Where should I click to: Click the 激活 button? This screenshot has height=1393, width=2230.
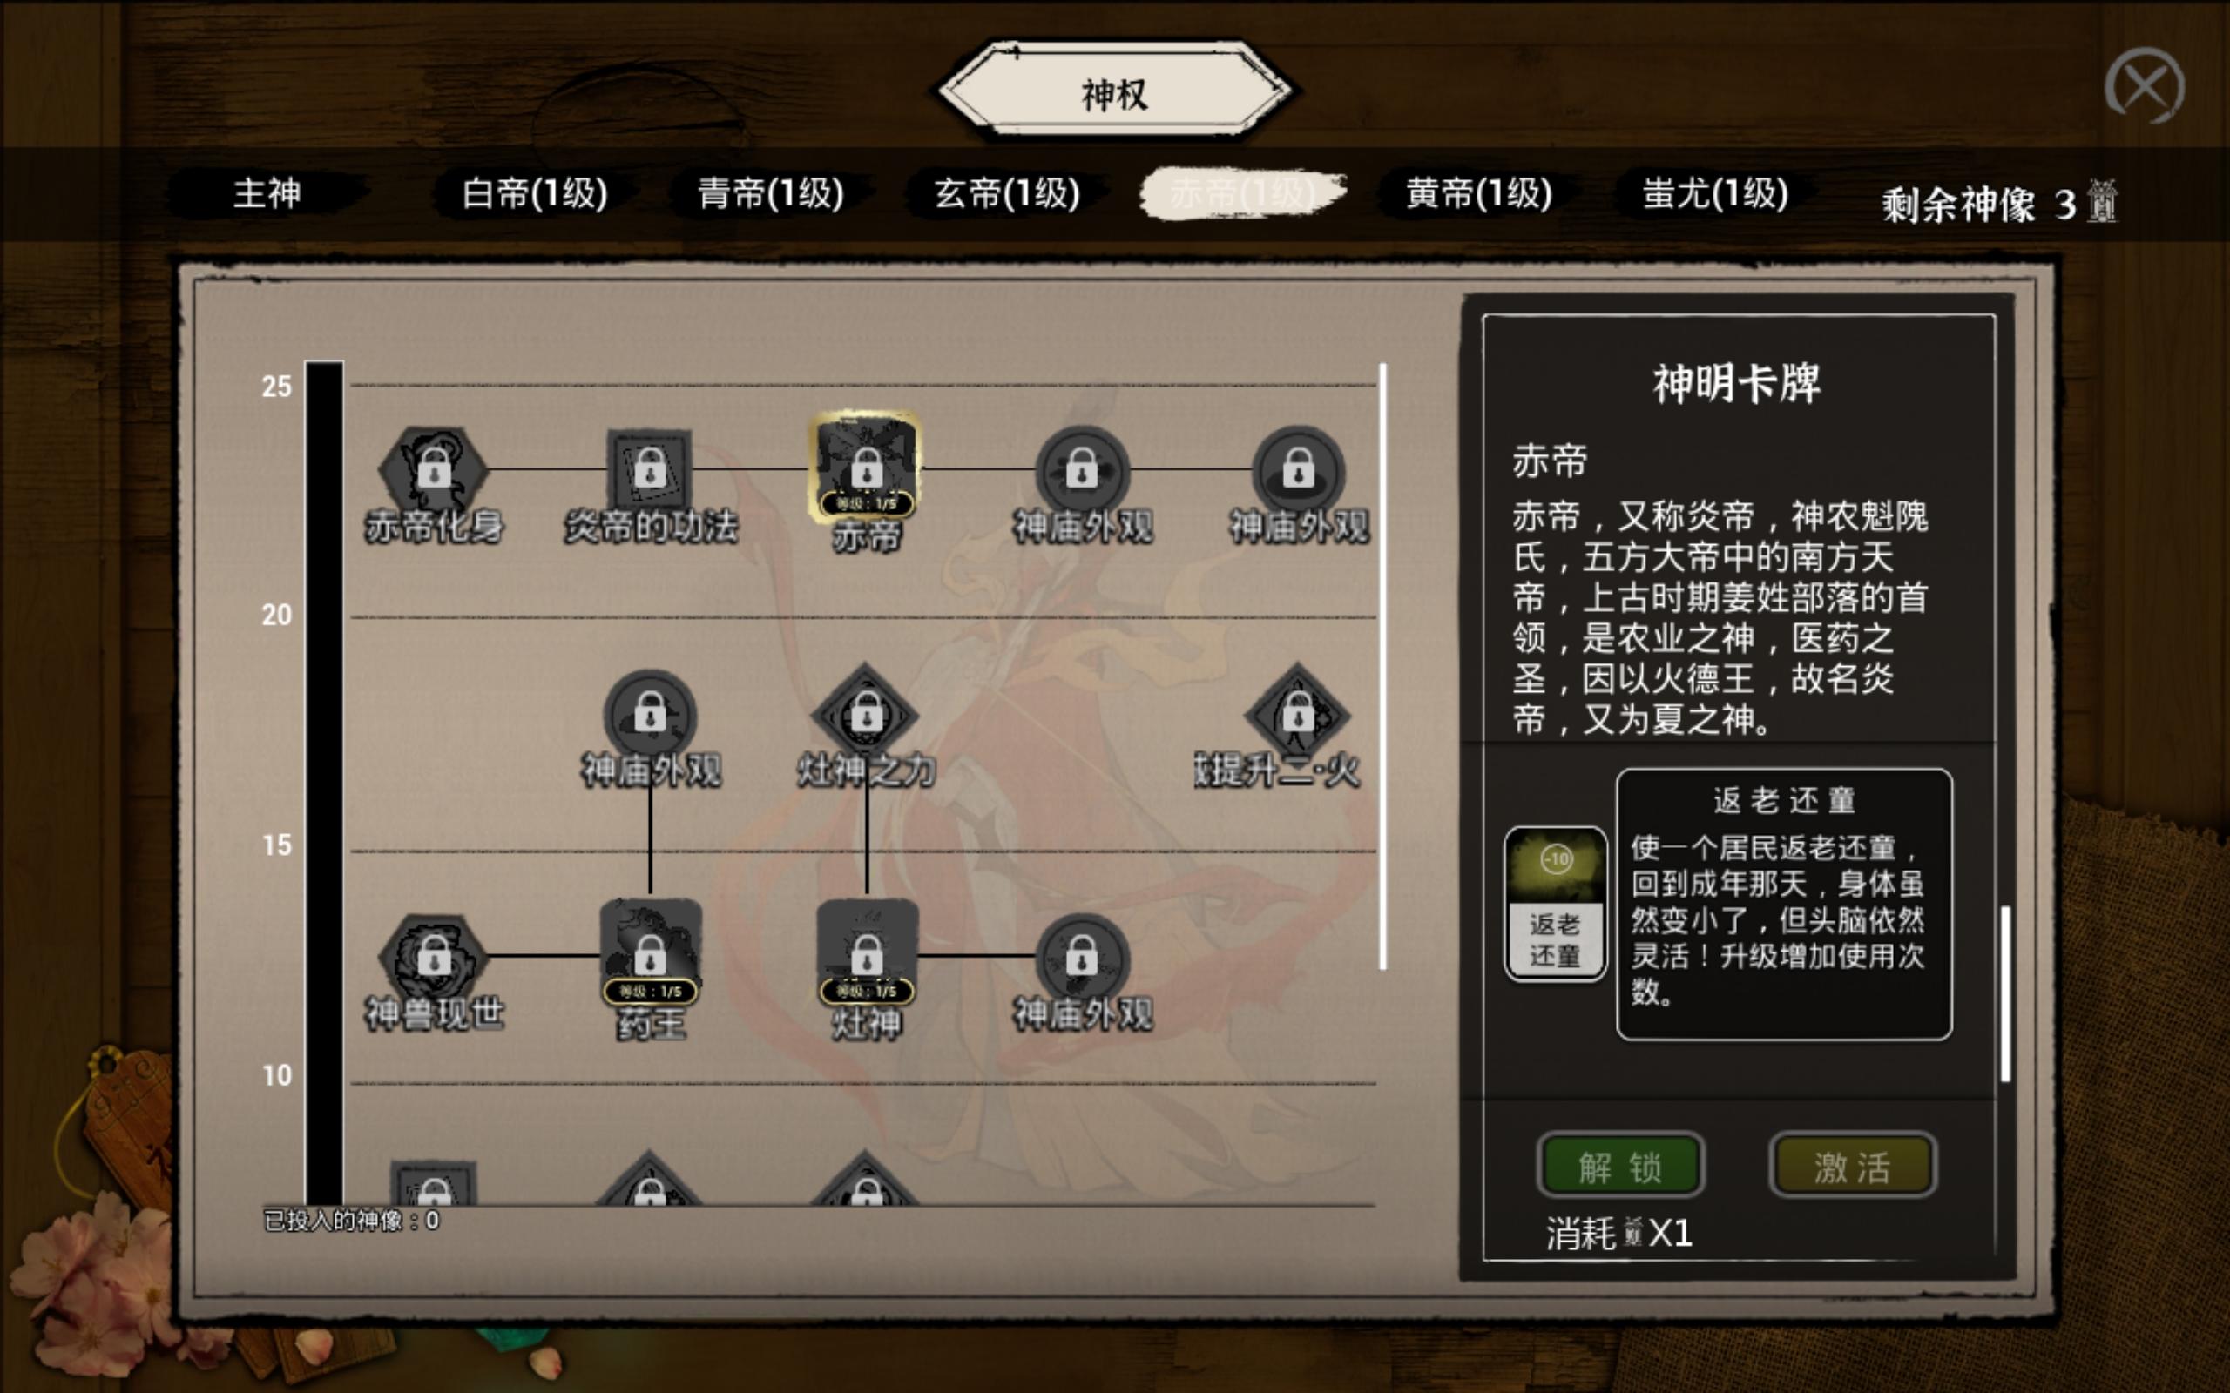click(x=1852, y=1167)
